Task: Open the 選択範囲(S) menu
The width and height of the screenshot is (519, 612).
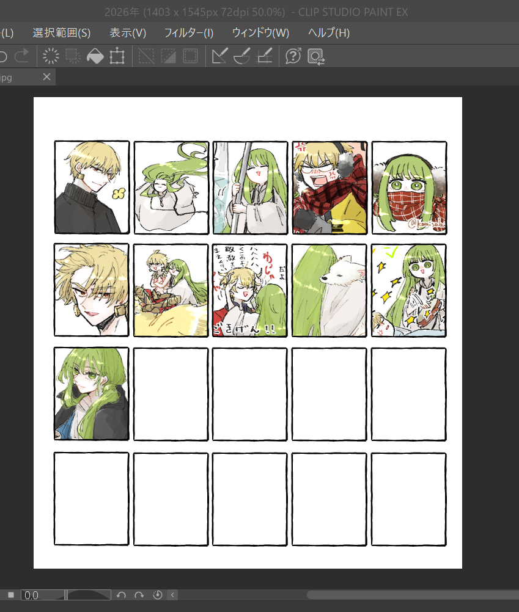Action: [x=61, y=33]
